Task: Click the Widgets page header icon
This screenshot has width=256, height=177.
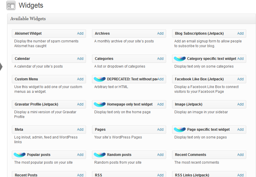Action: point(11,5)
